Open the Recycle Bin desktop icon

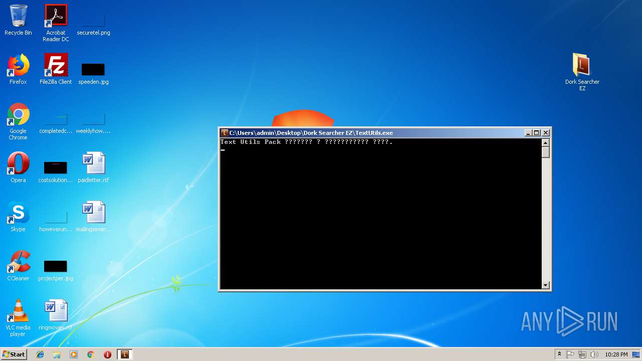18,20
